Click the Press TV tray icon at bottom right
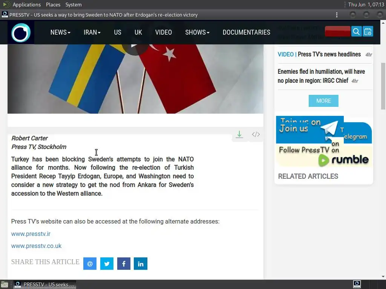Viewport: 386px width, 289px height. pyautogui.click(x=357, y=284)
